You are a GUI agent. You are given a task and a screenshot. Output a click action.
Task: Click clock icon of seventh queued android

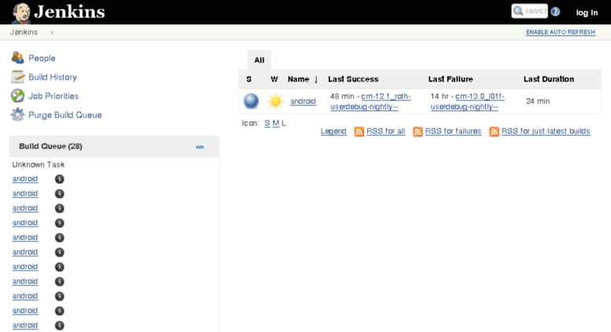pos(59,267)
